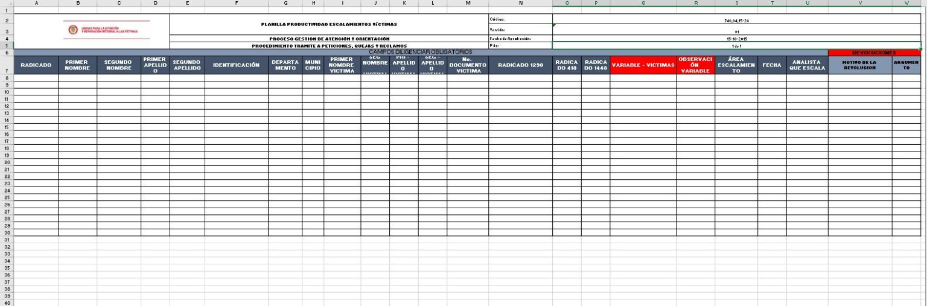Screen dimensions: 927x306
Task: Select column A header
Action: coord(36,3)
